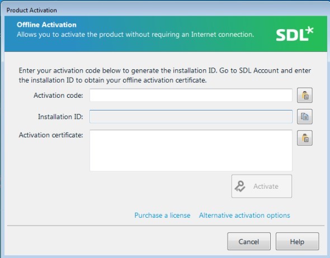The image size is (330, 258).
Task: Click the Installation ID label
Action: 60,117
